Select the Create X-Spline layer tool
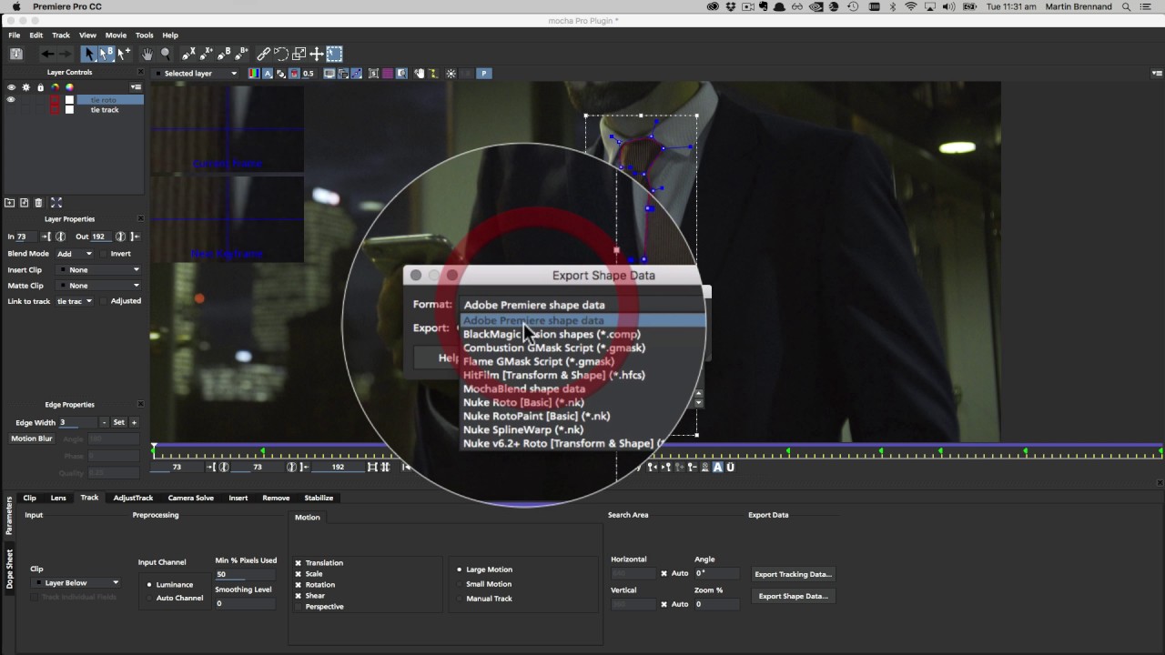This screenshot has height=655, width=1165. 188,54
